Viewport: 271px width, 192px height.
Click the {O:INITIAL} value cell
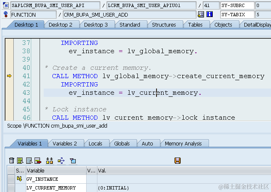(184, 188)
